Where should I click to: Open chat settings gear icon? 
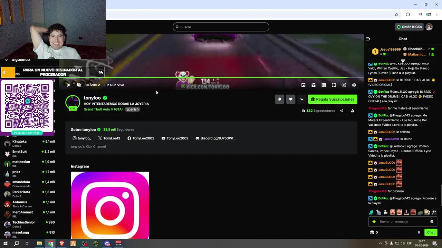point(419,232)
